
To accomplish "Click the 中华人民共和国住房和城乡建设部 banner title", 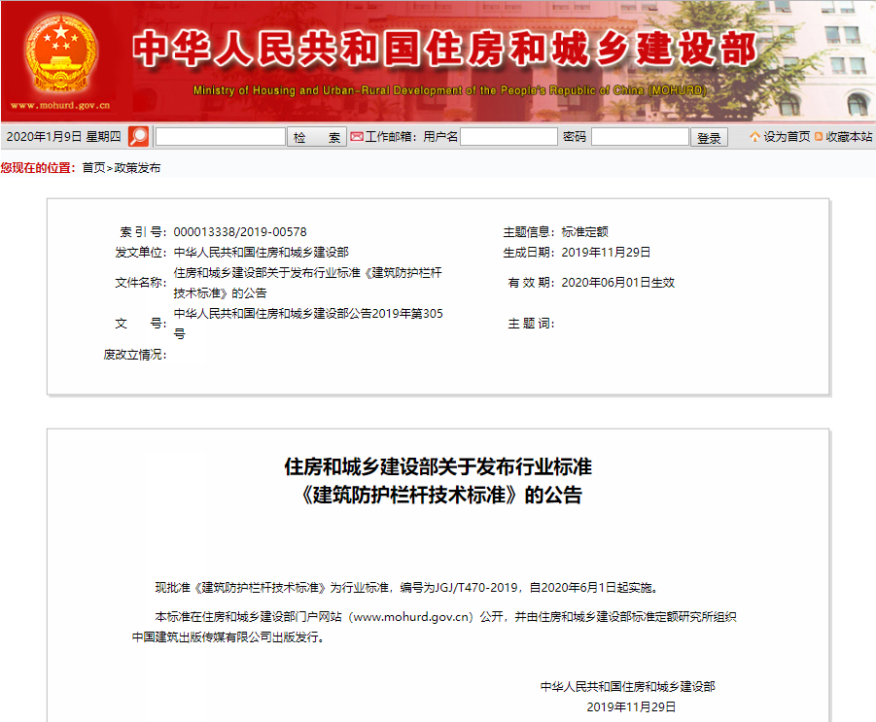I will [x=444, y=49].
